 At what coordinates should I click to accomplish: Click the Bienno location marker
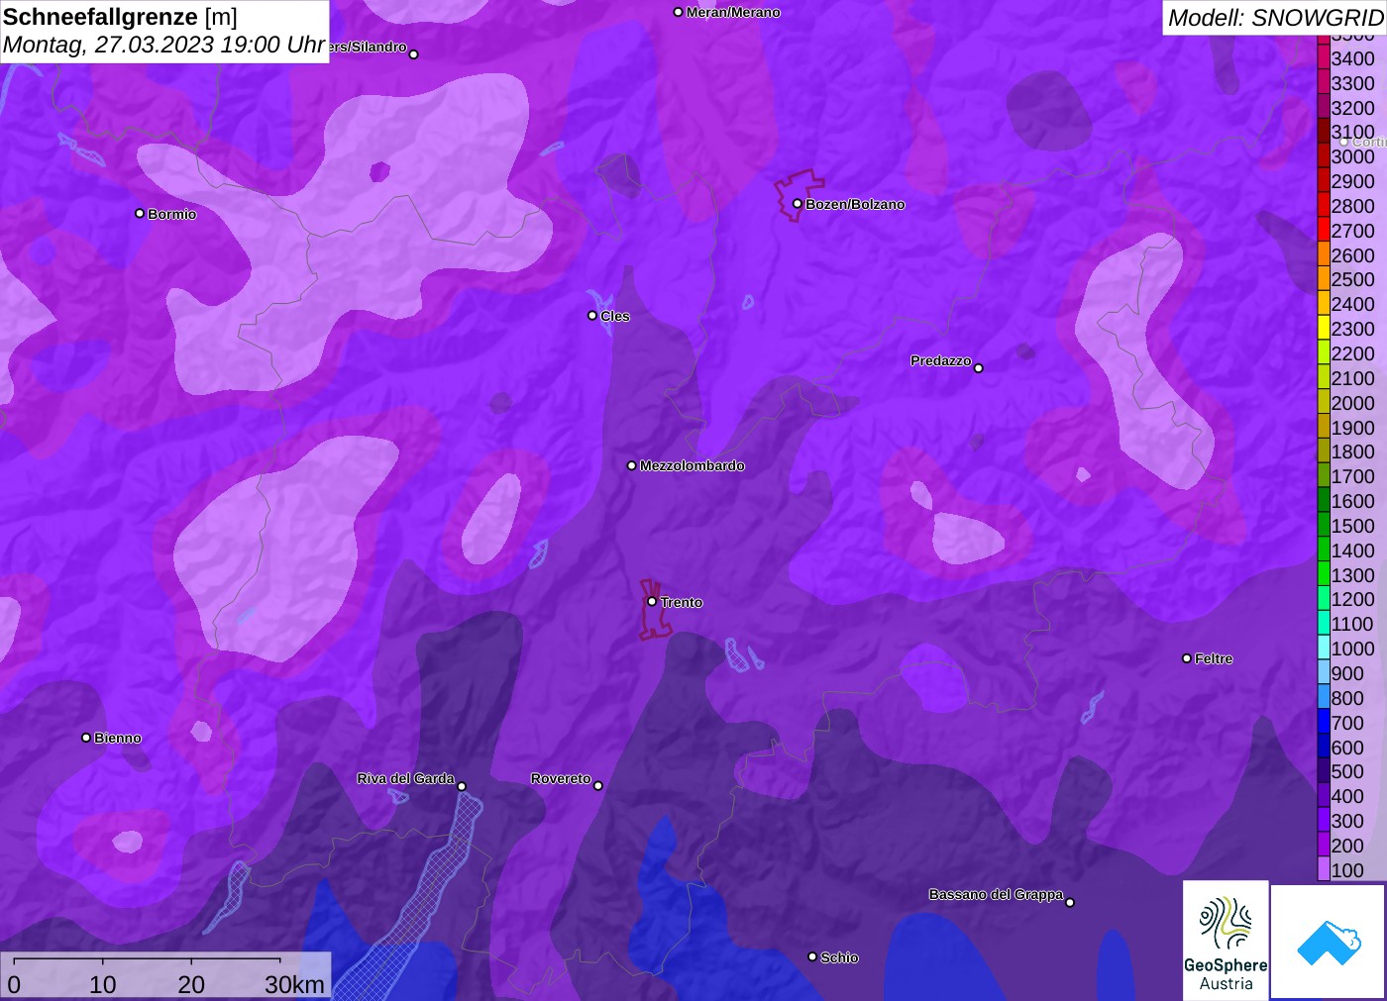click(86, 738)
